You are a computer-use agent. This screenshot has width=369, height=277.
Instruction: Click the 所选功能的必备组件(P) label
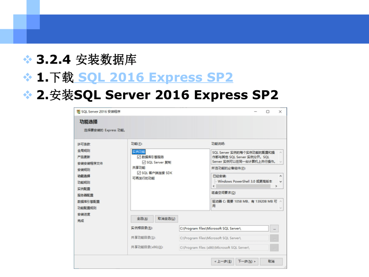[229, 168]
